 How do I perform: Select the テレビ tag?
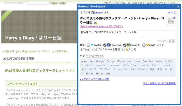tap(155, 65)
